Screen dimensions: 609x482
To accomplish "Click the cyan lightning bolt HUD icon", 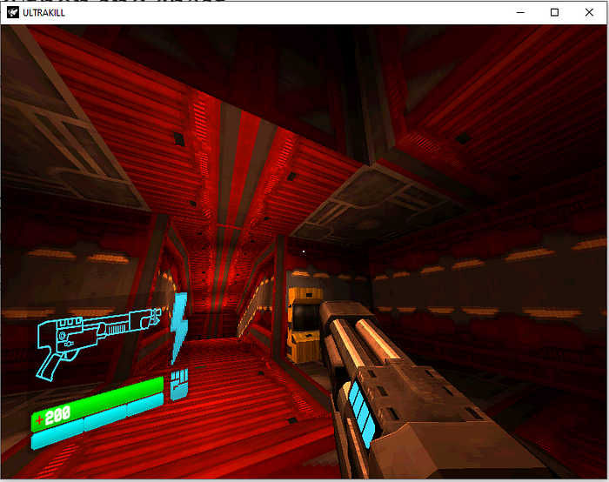I will coord(179,328).
